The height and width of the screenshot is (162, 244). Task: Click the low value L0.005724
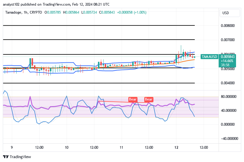(x=89, y=12)
